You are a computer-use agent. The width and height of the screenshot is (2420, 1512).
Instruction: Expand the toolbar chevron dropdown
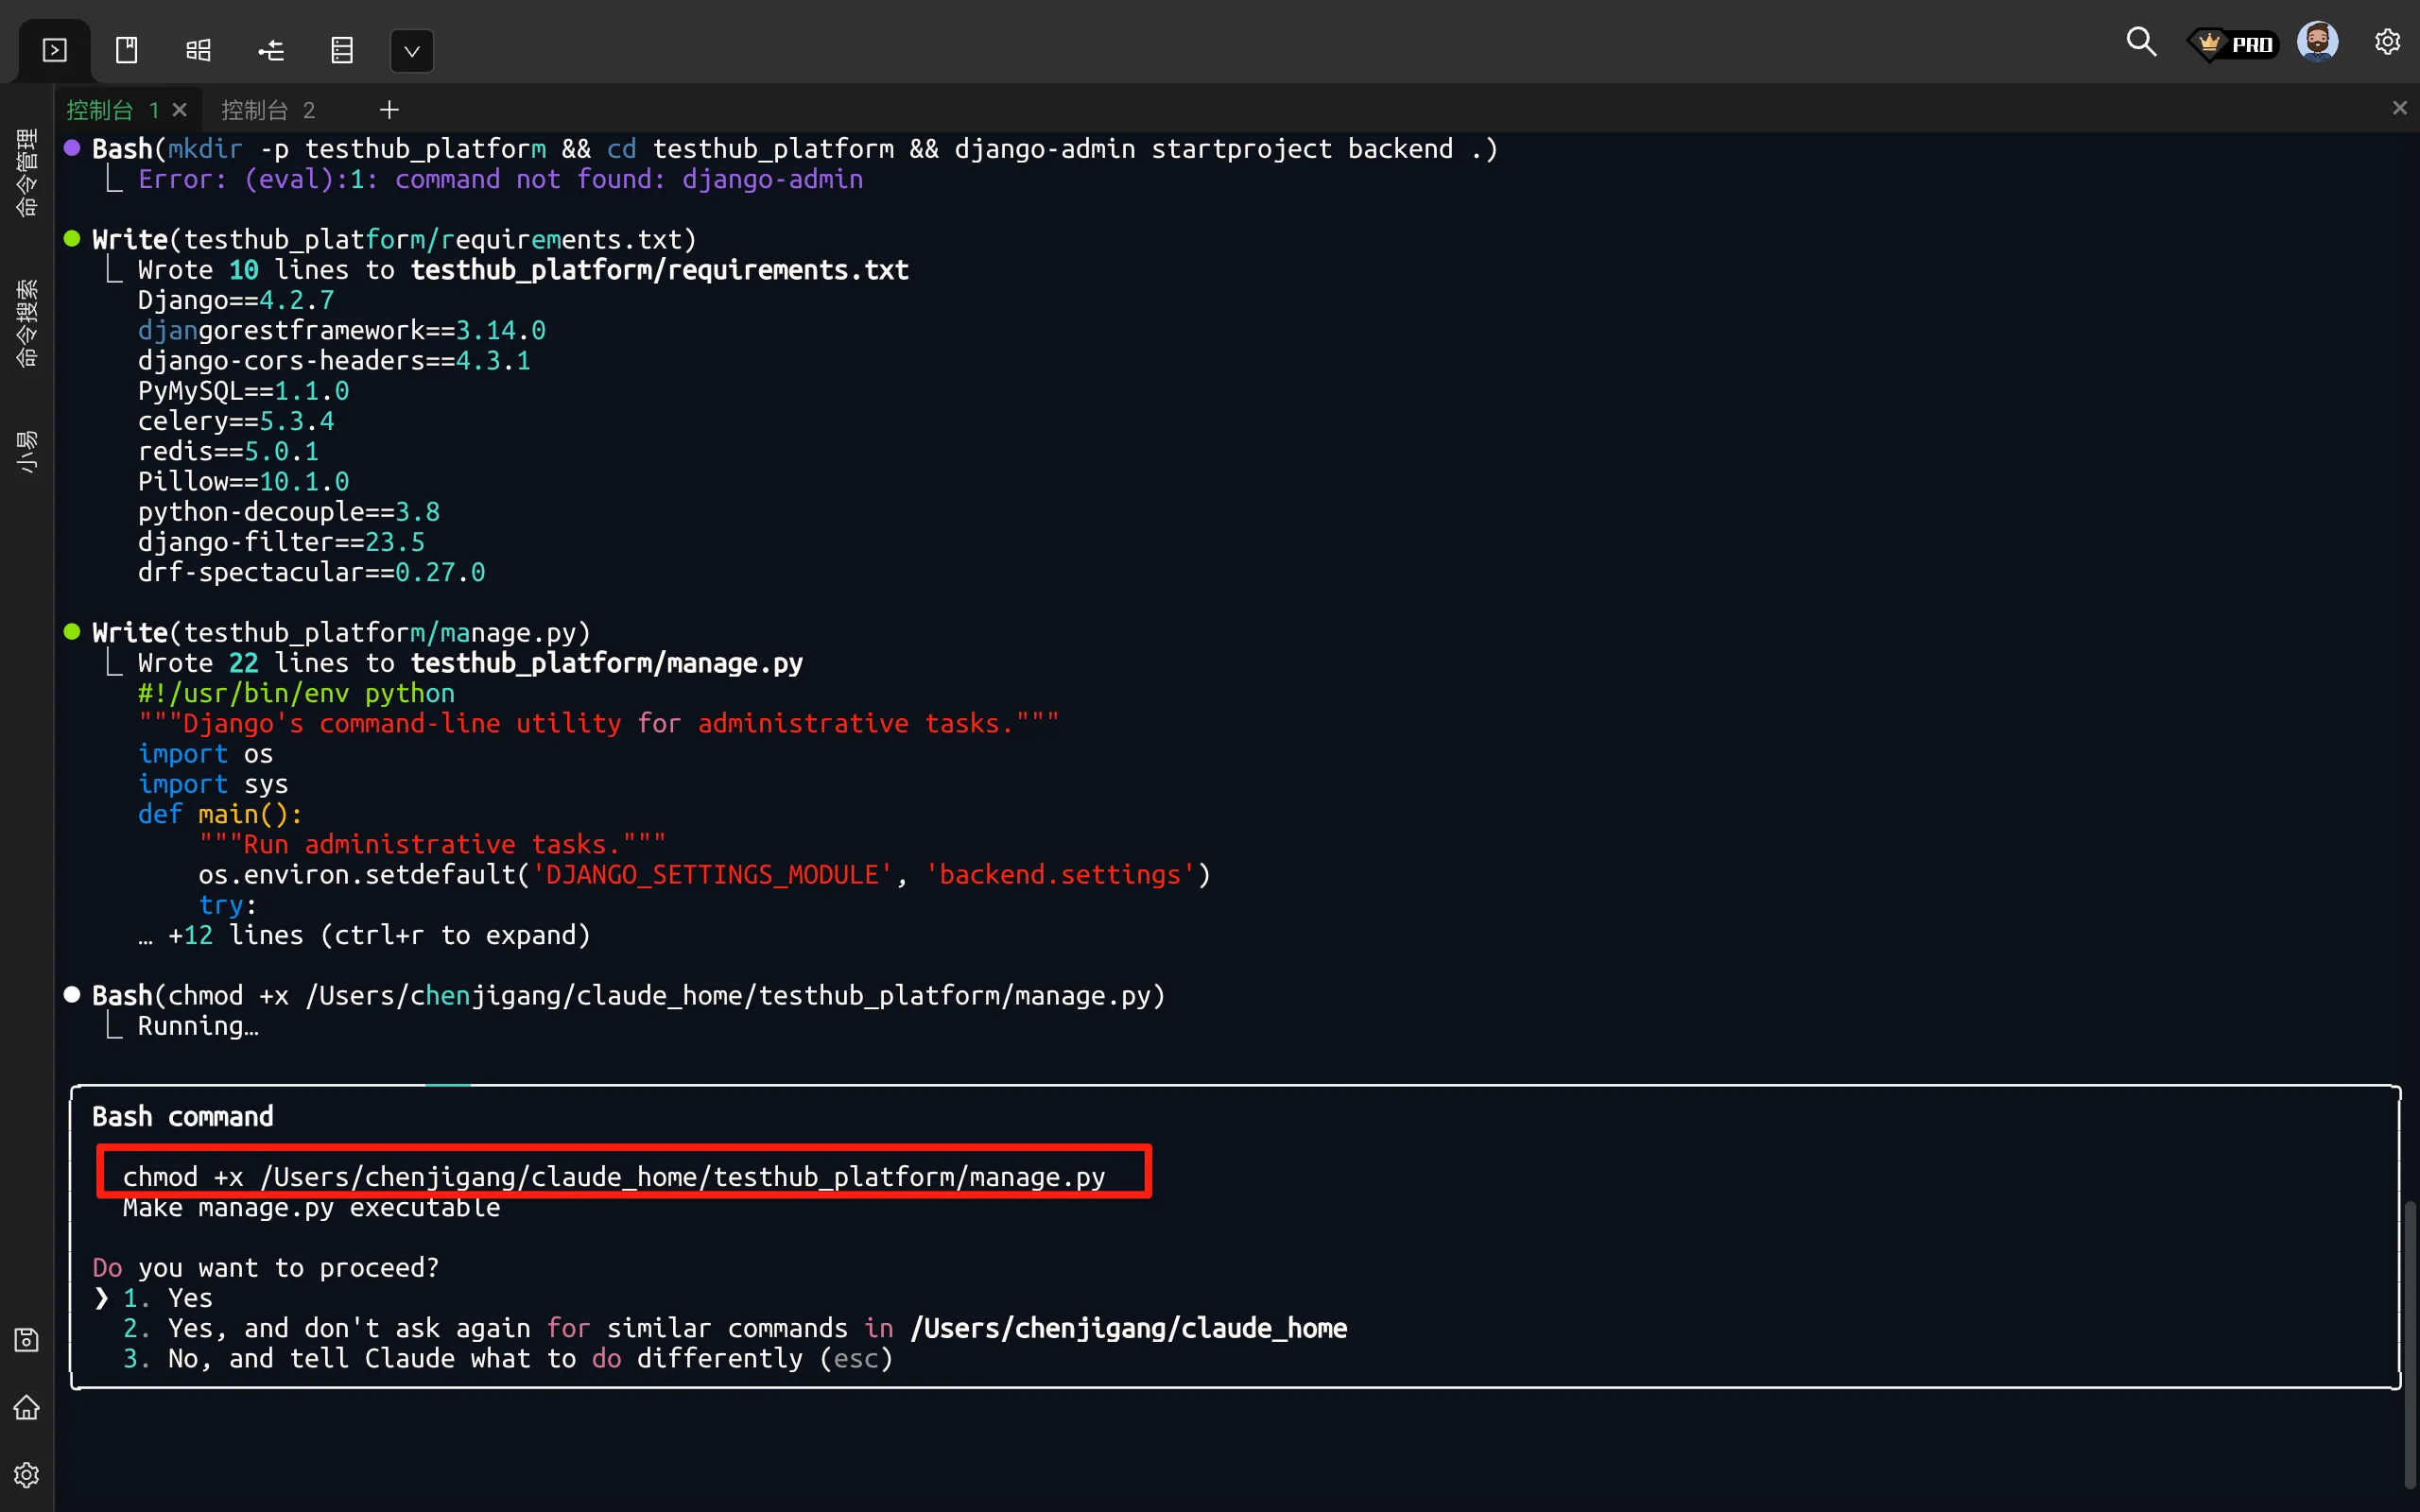[x=411, y=51]
